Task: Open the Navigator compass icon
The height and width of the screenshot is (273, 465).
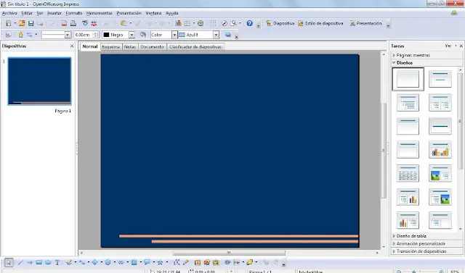Action: point(225,23)
